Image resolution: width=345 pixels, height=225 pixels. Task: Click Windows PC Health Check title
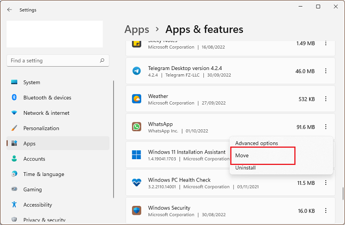tap(179, 180)
